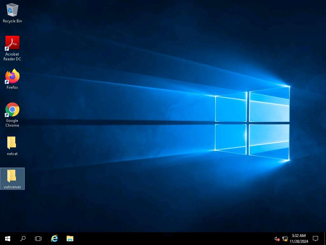Click the "vulnserver" folder name label

click(x=12, y=187)
